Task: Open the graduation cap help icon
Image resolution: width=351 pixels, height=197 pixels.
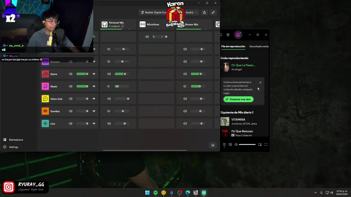Action: (213, 145)
